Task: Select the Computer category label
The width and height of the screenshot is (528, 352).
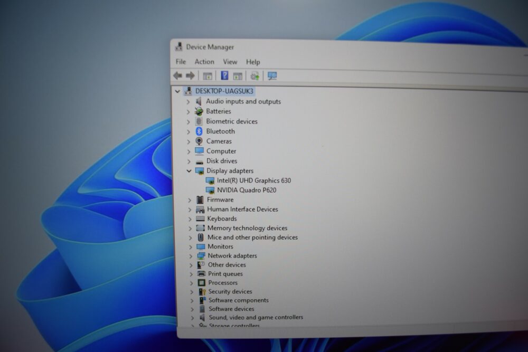Action: tap(221, 151)
